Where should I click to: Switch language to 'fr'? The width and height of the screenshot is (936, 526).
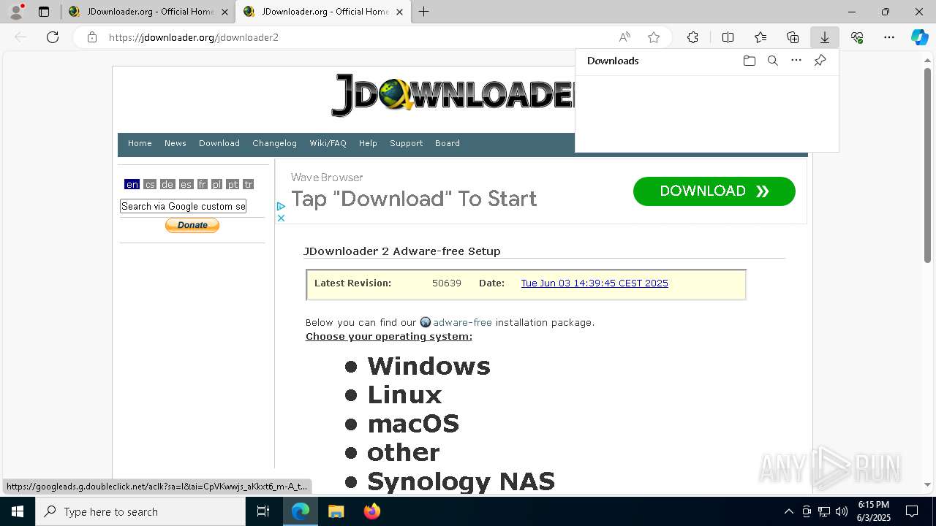203,184
